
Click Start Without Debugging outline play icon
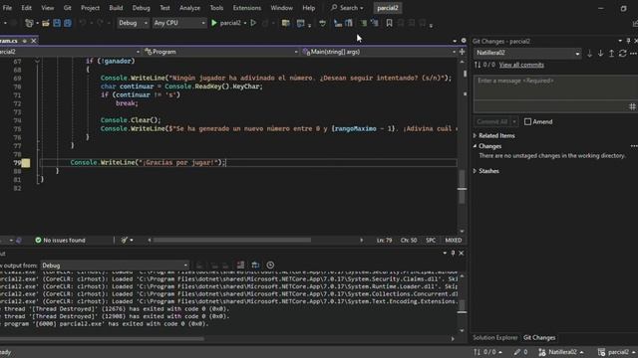pyautogui.click(x=253, y=23)
